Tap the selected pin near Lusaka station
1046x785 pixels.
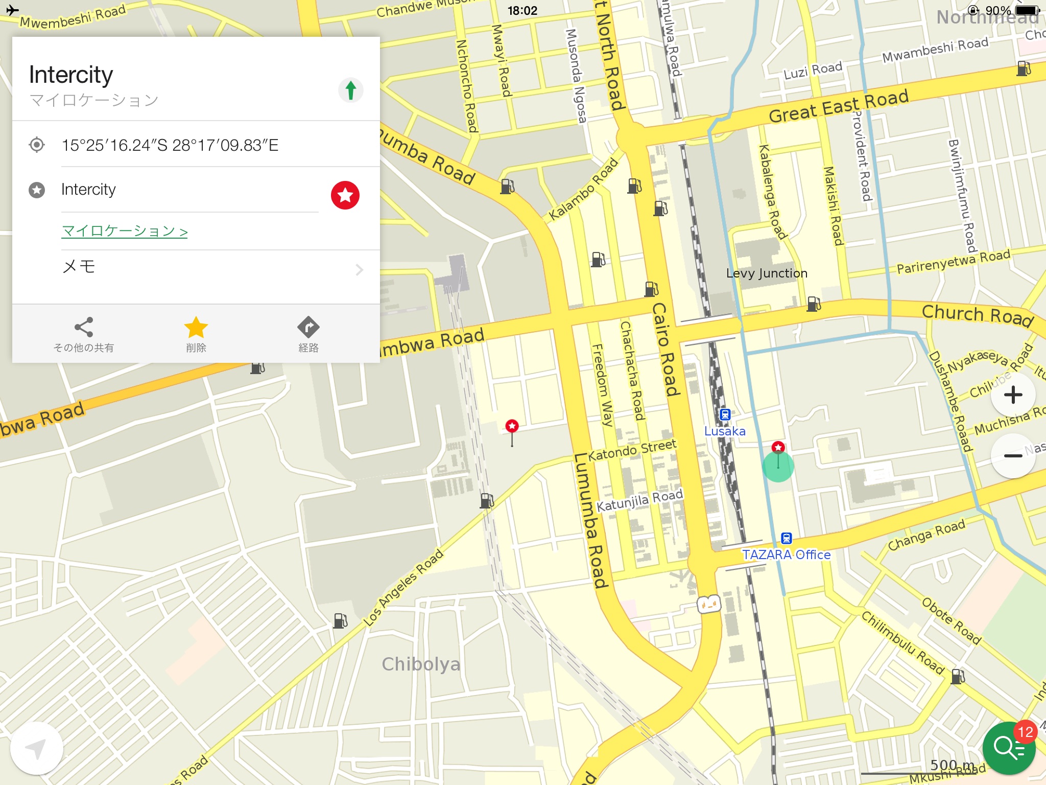tap(778, 448)
